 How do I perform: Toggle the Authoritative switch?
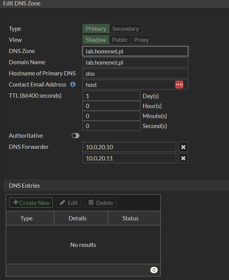pyautogui.click(x=76, y=136)
